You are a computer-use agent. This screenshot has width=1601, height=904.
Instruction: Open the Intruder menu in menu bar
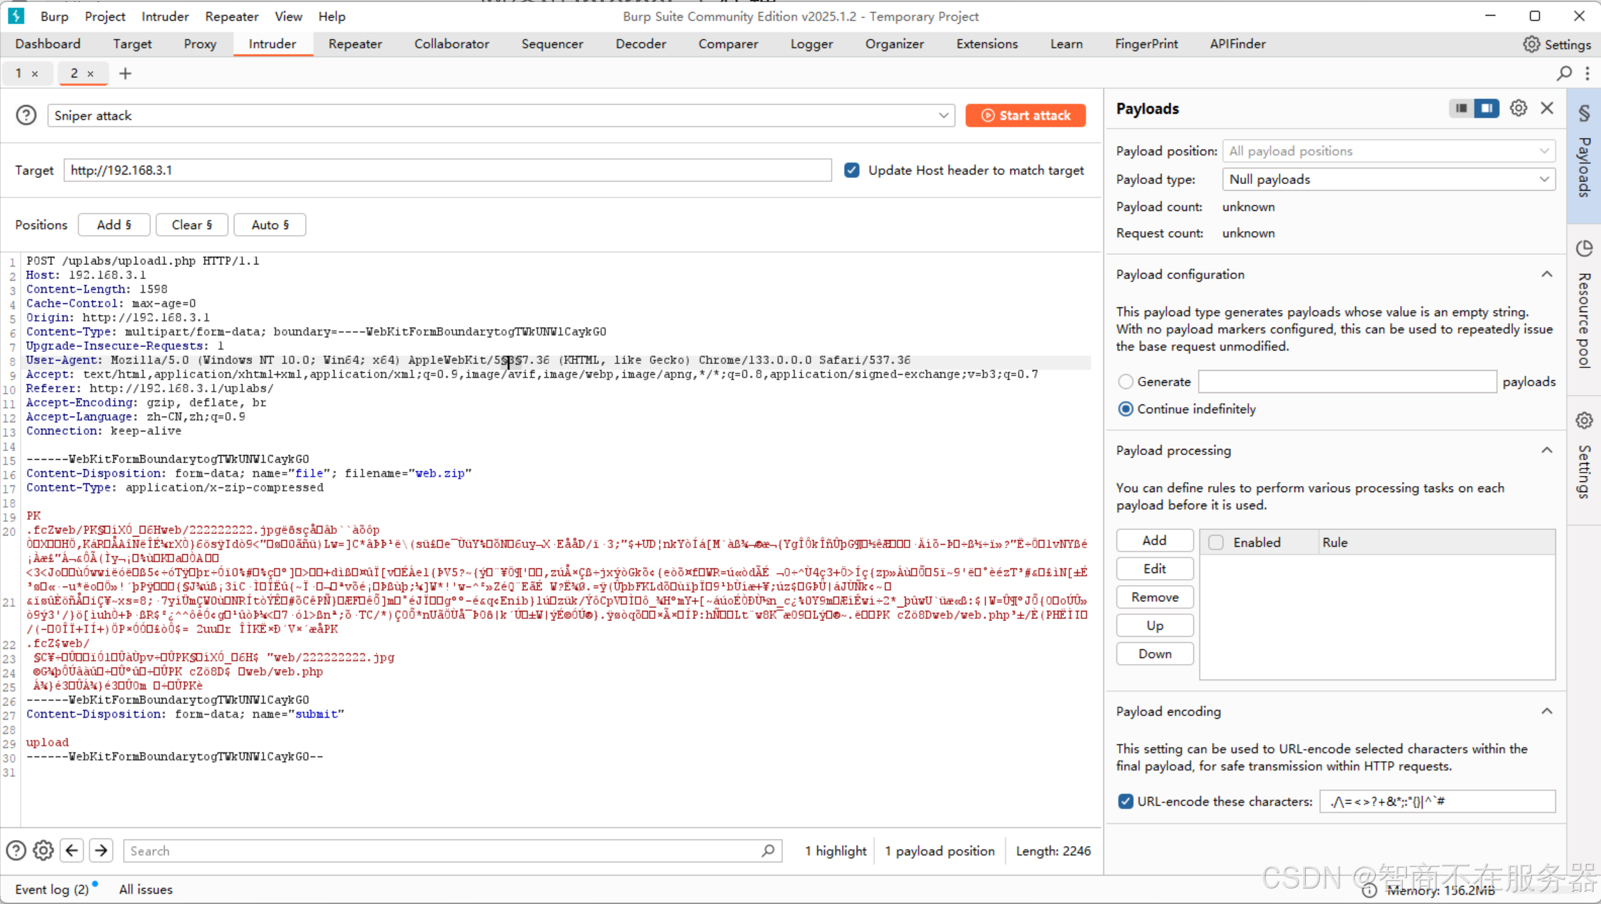(x=164, y=16)
